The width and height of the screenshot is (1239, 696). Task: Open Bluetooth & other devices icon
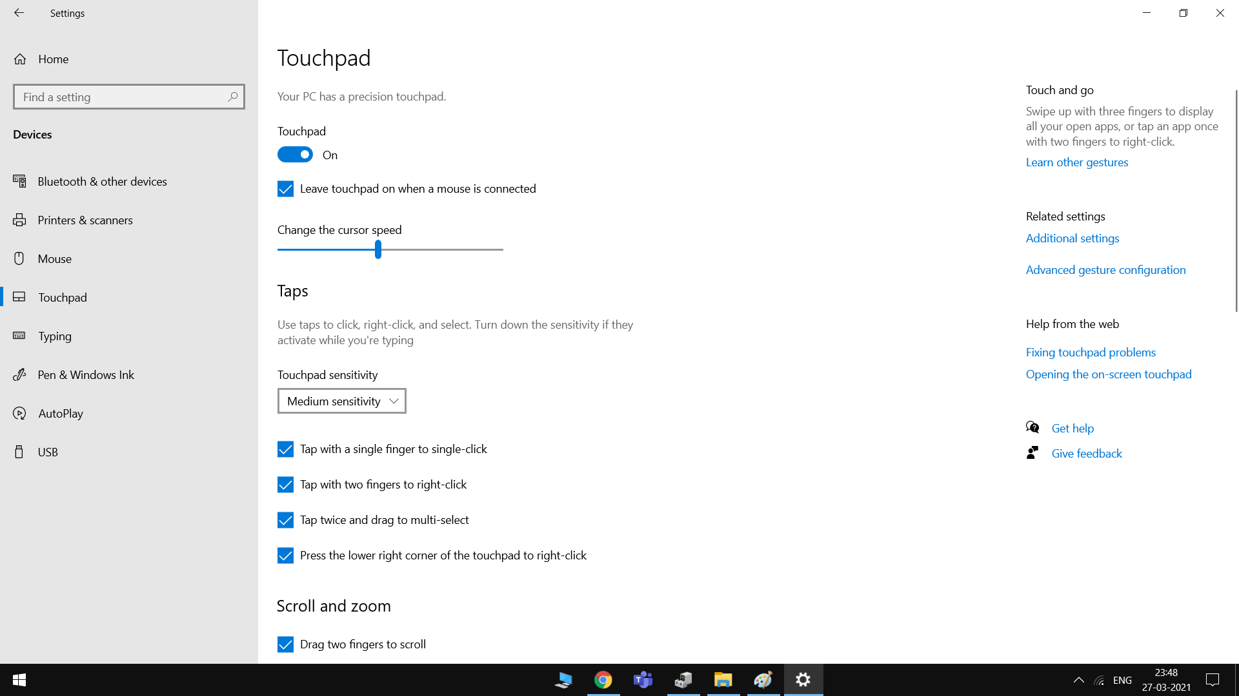19,182
